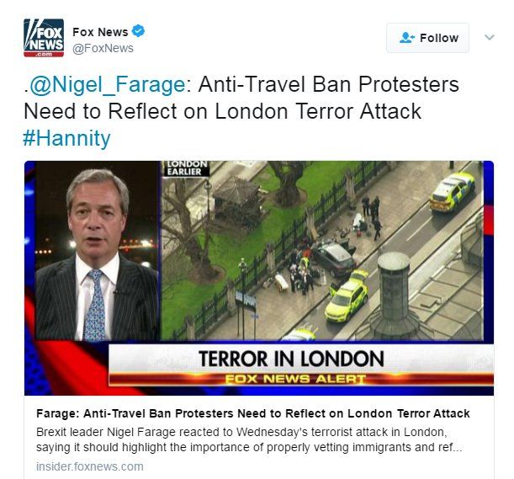Viewport: 514px width, 479px height.
Task: Click the TERROR IN LONDON caption
Action: pyautogui.click(x=291, y=359)
